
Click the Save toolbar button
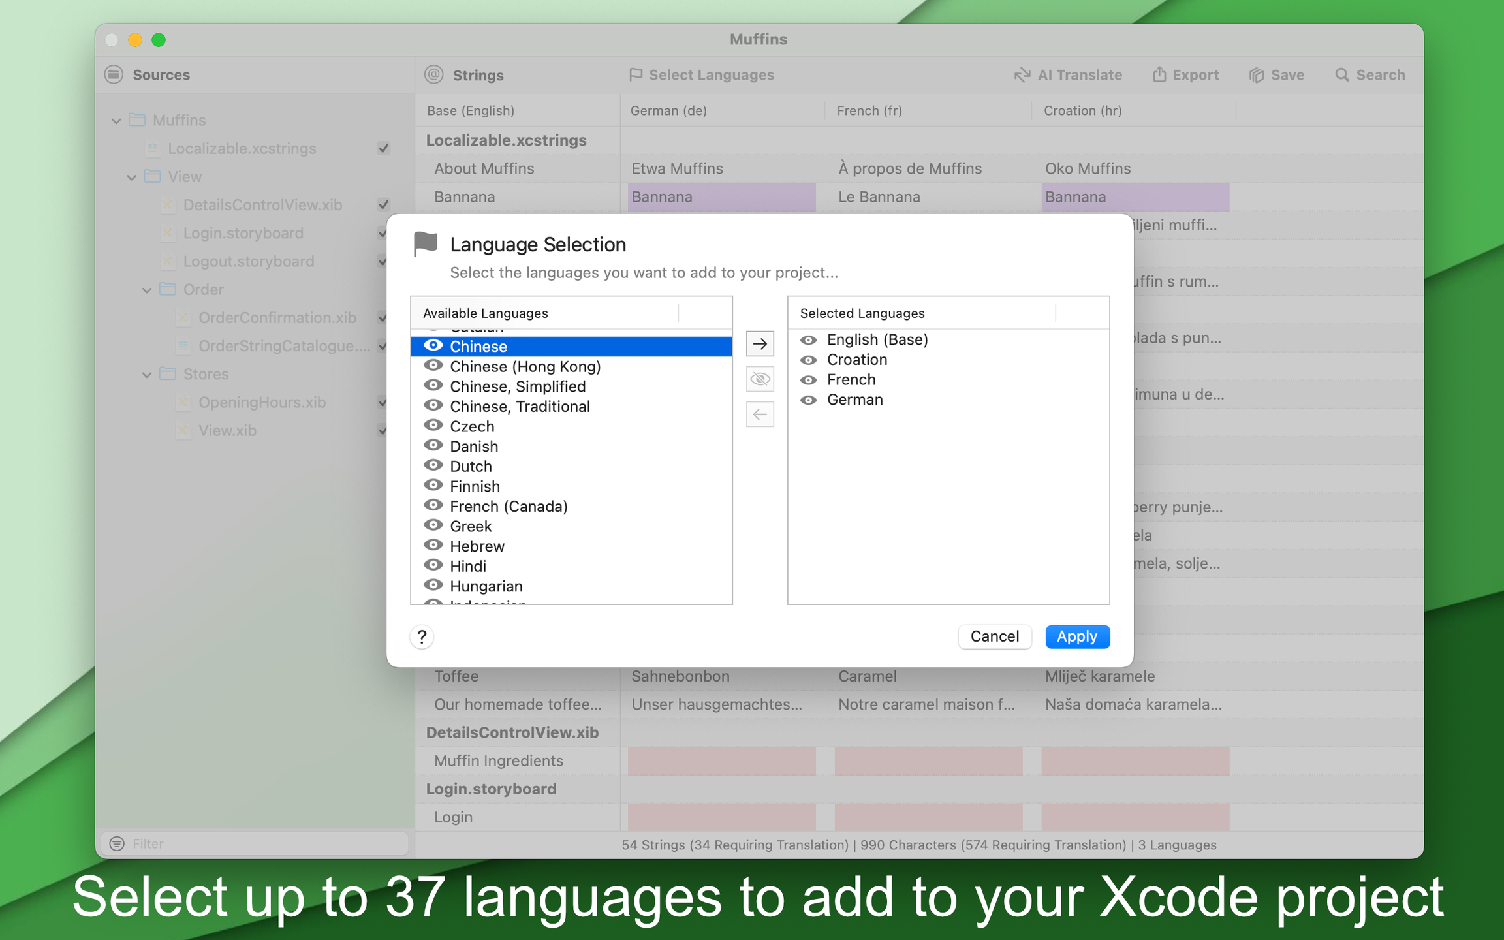coord(1276,75)
